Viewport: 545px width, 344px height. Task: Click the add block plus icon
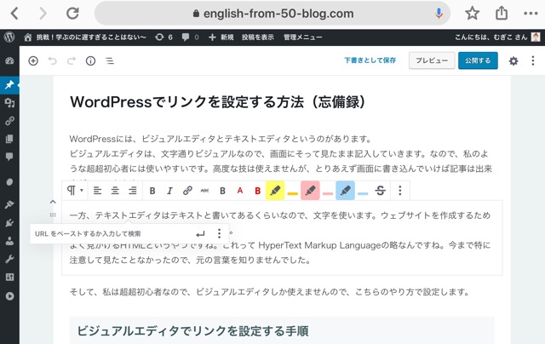33,60
